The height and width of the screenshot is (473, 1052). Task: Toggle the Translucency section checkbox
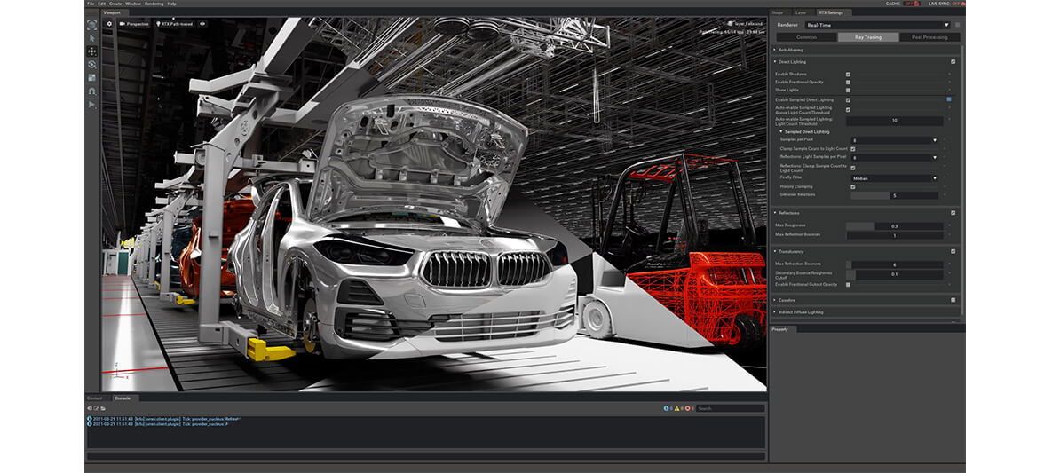(x=953, y=252)
